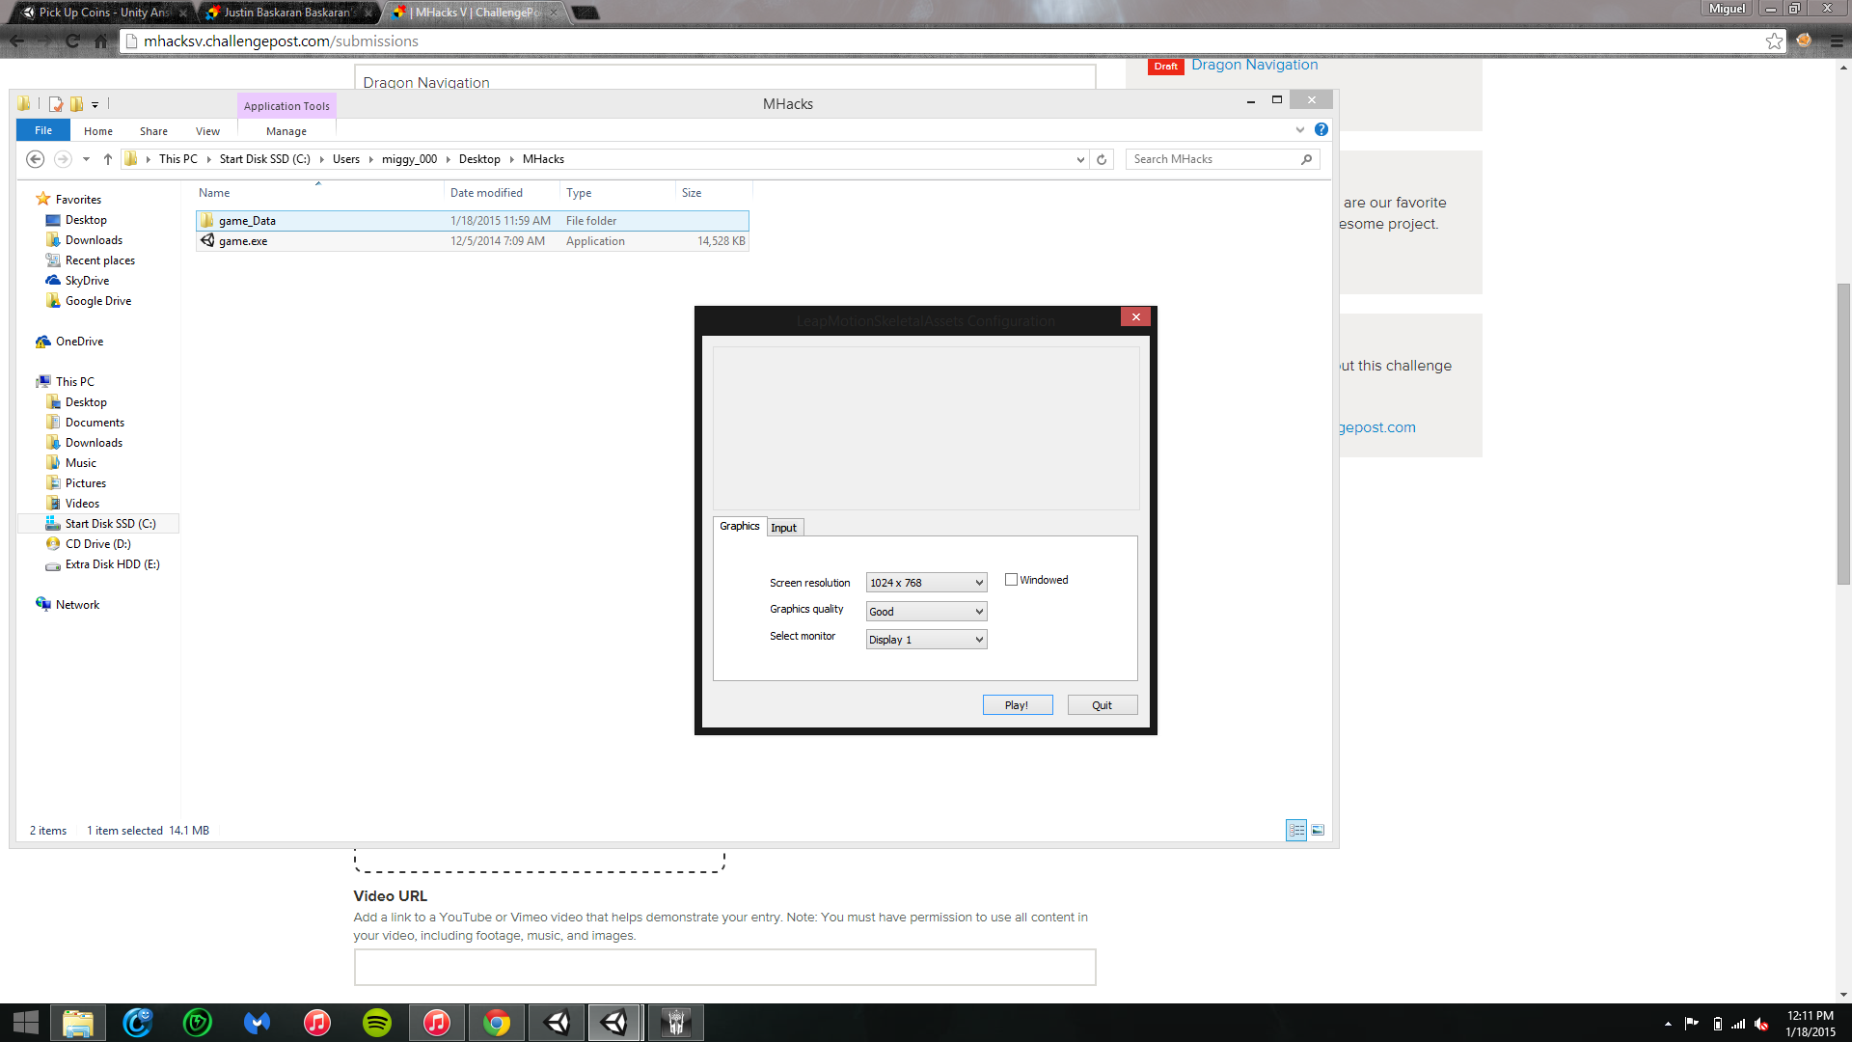Click the Search MHacks field

(x=1213, y=159)
